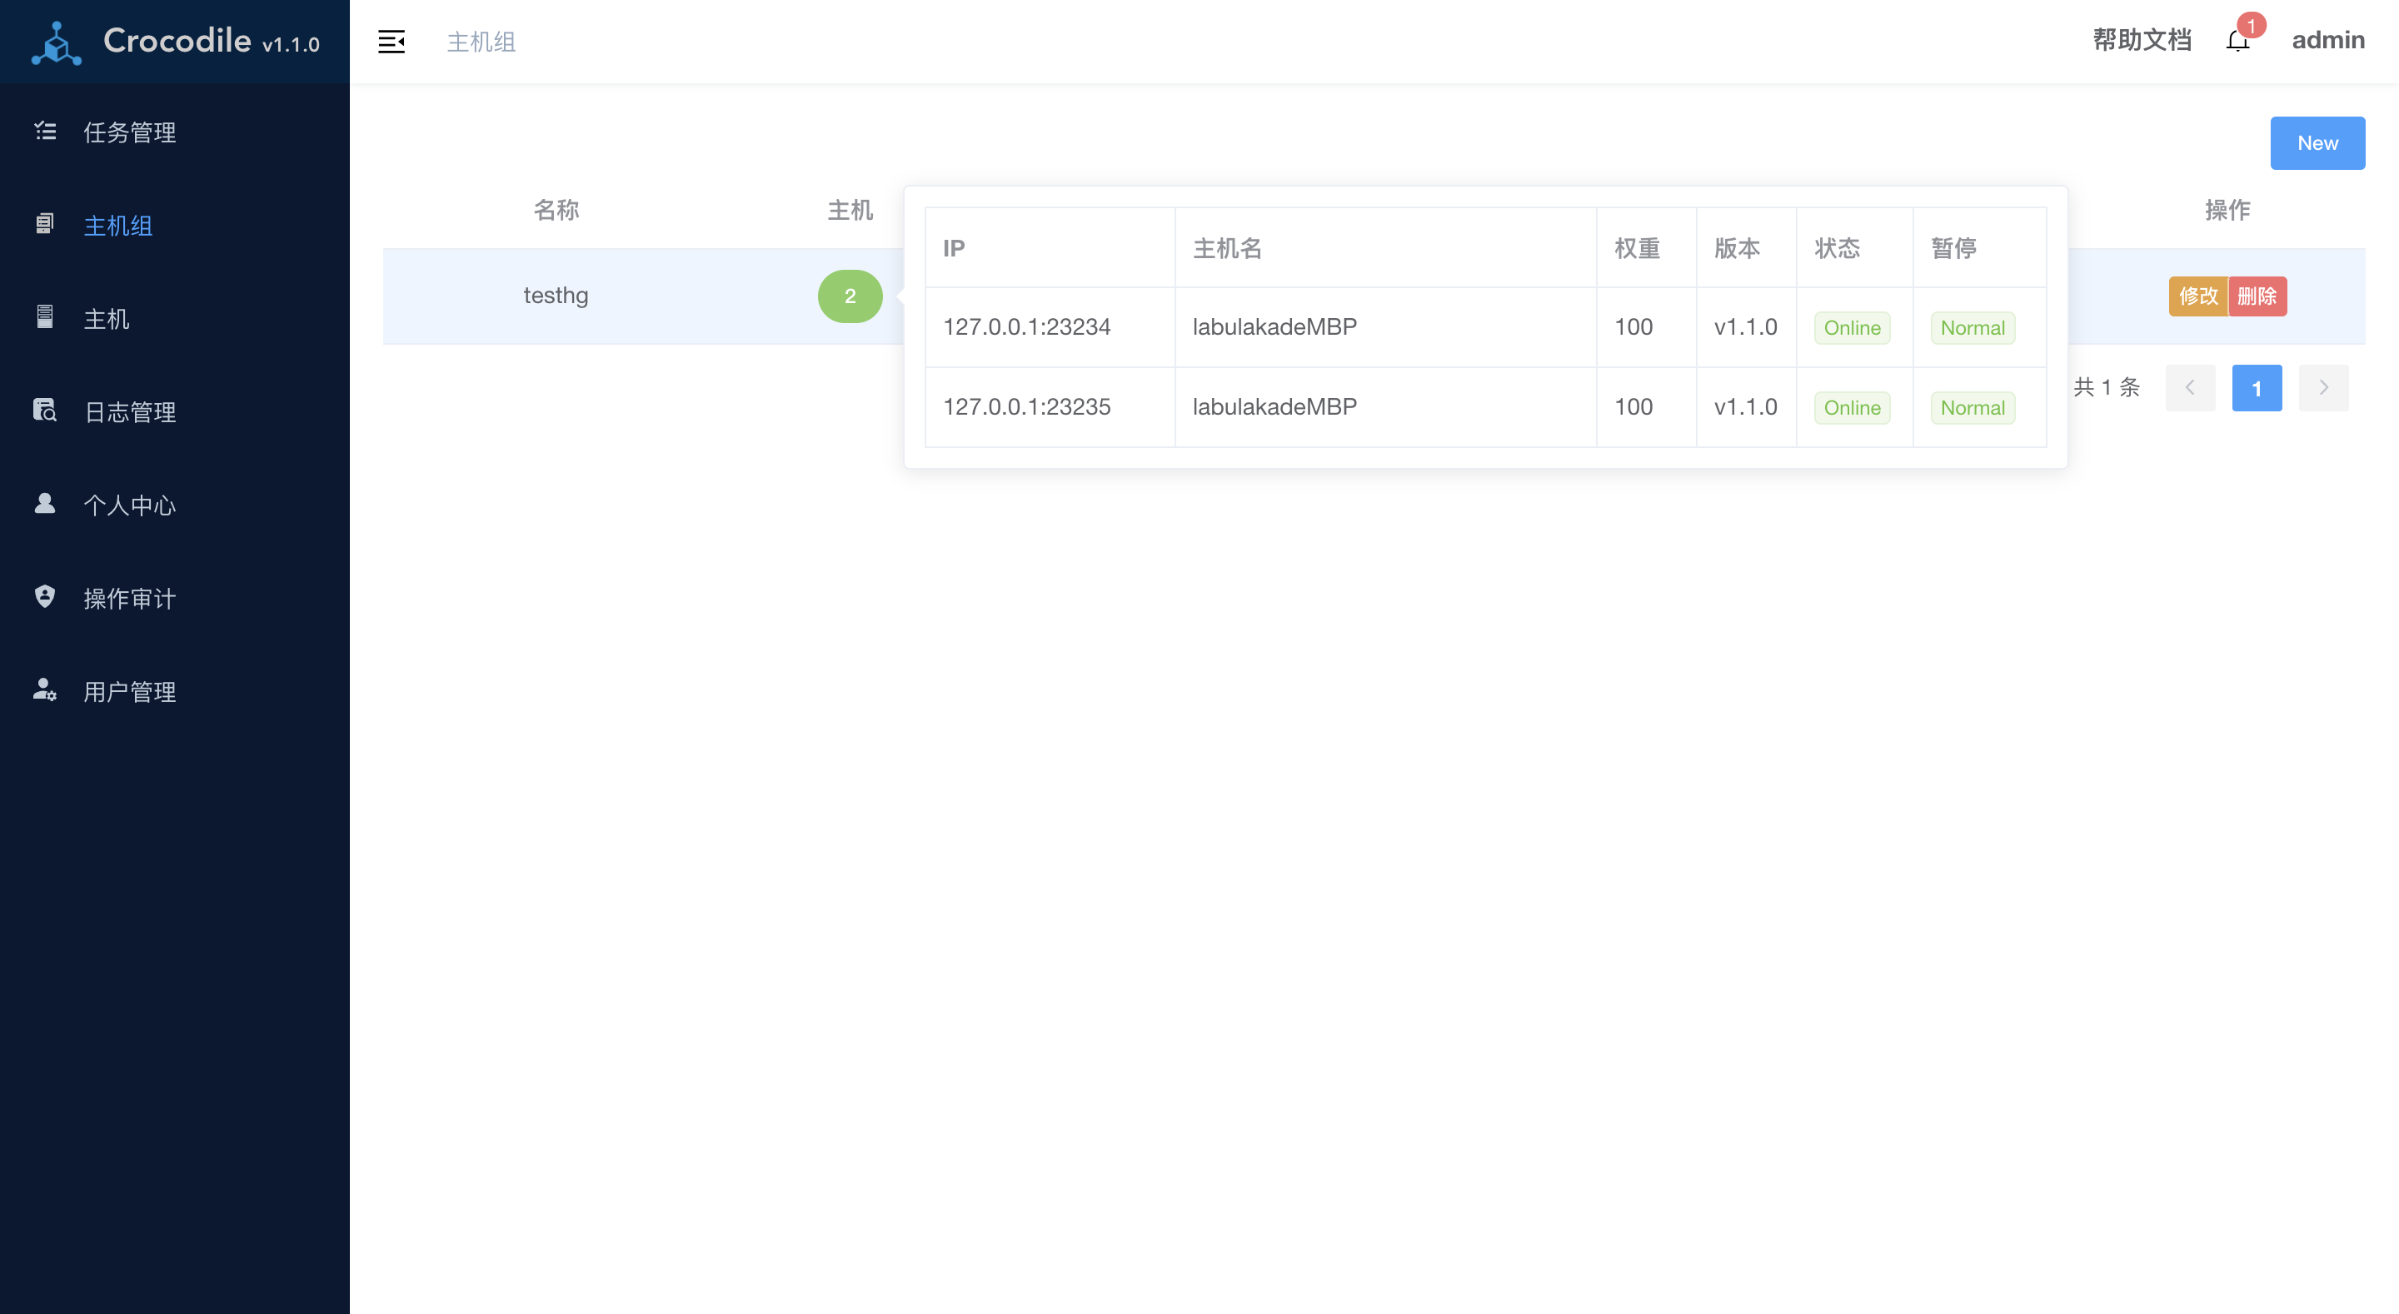The image size is (2399, 1314).
Task: Select page 1 in pagination
Action: [2256, 387]
